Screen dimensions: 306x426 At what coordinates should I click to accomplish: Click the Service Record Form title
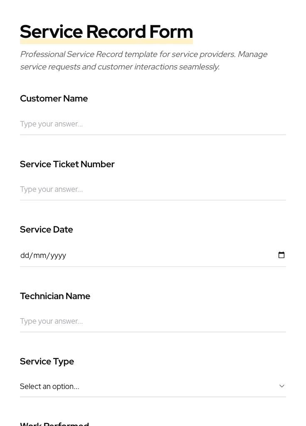106,31
